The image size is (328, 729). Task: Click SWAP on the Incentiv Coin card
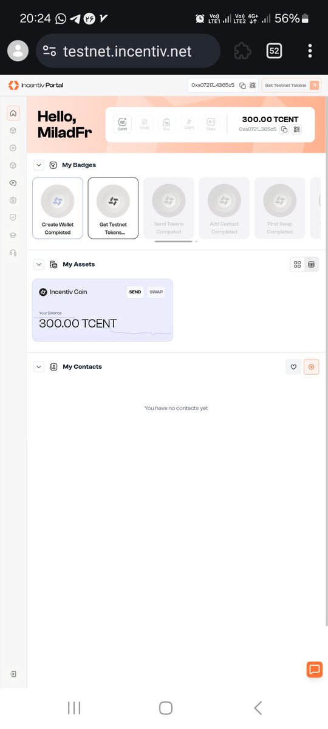pos(156,292)
